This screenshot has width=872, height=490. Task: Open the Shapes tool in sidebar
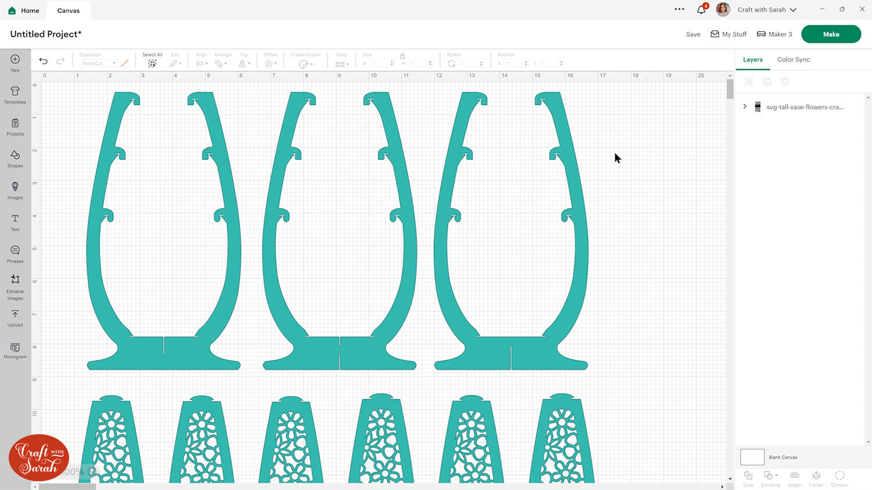(x=15, y=158)
